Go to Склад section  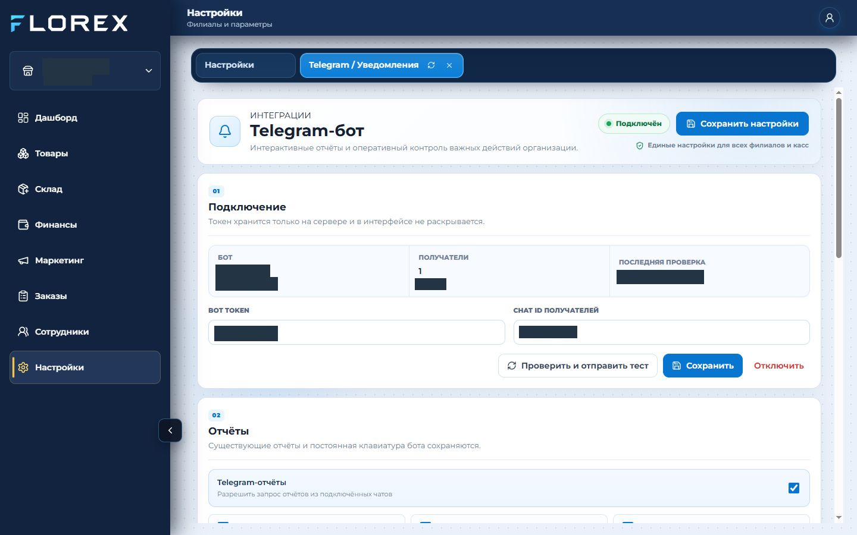[85, 189]
